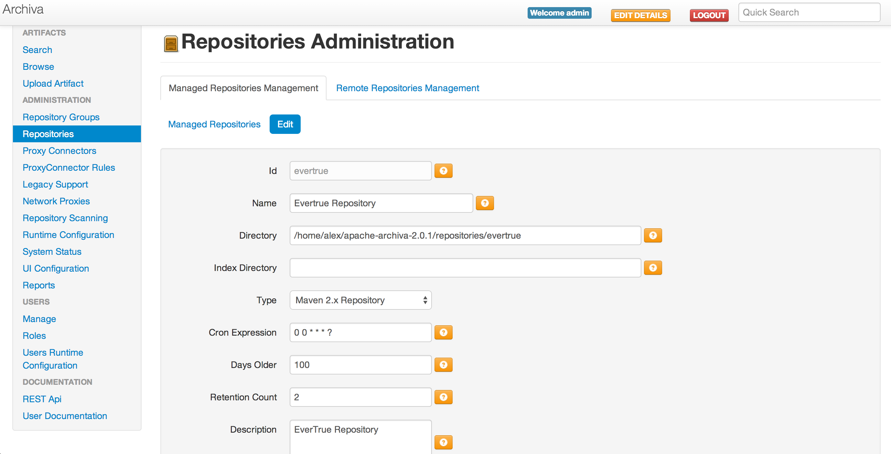Screen dimensions: 891x454
Task: Click the help icon next to Name field
Action: (485, 203)
